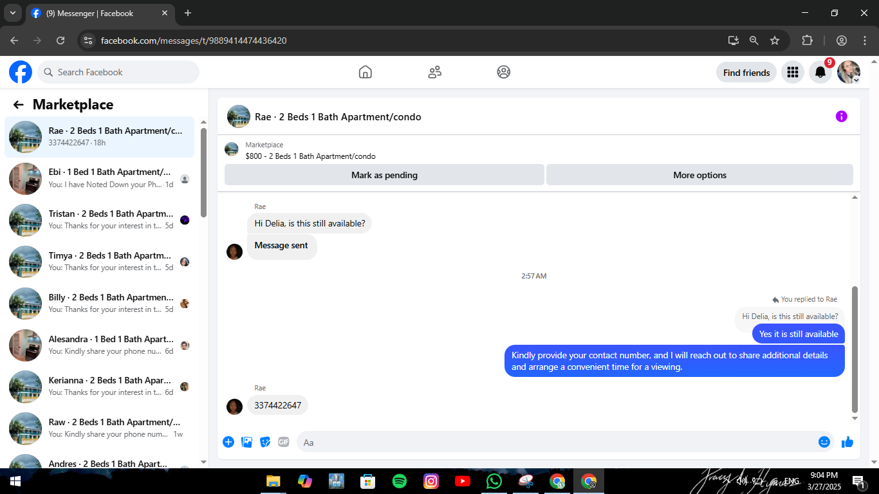Bookmark this page with the star icon
This screenshot has height=494, width=879.
775,41
